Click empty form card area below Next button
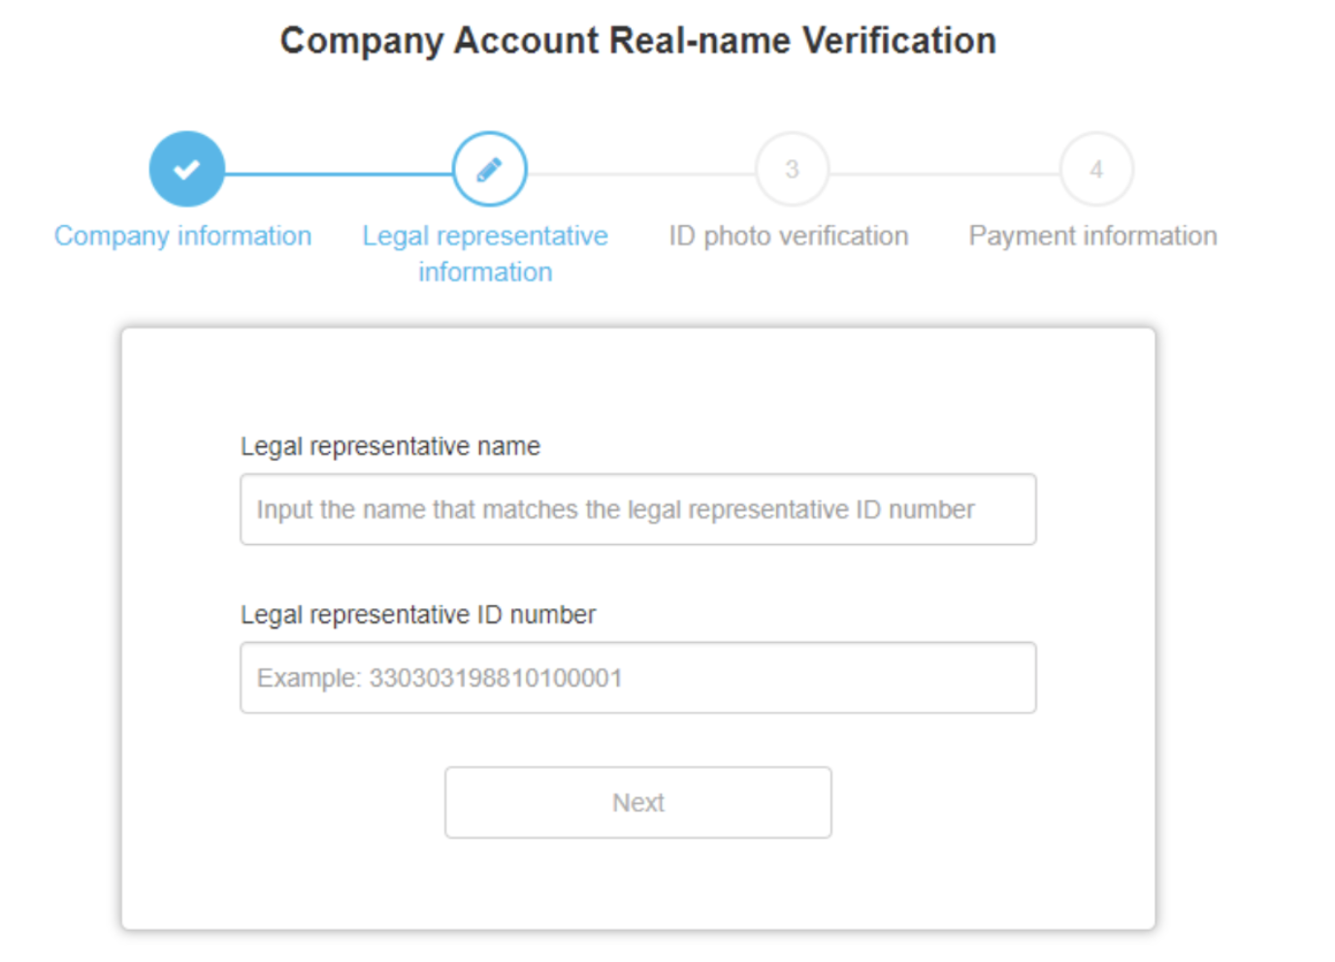 (637, 884)
